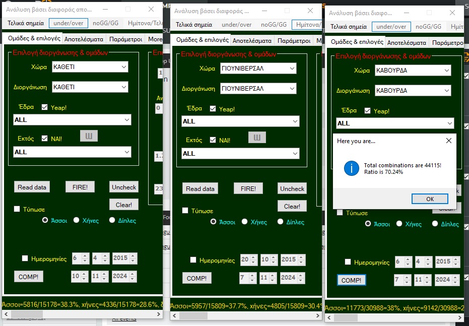Click the horizontal scrollbar thumb in the ΚΑΘΕΤΙ window
469x326 pixels.
tap(27, 314)
